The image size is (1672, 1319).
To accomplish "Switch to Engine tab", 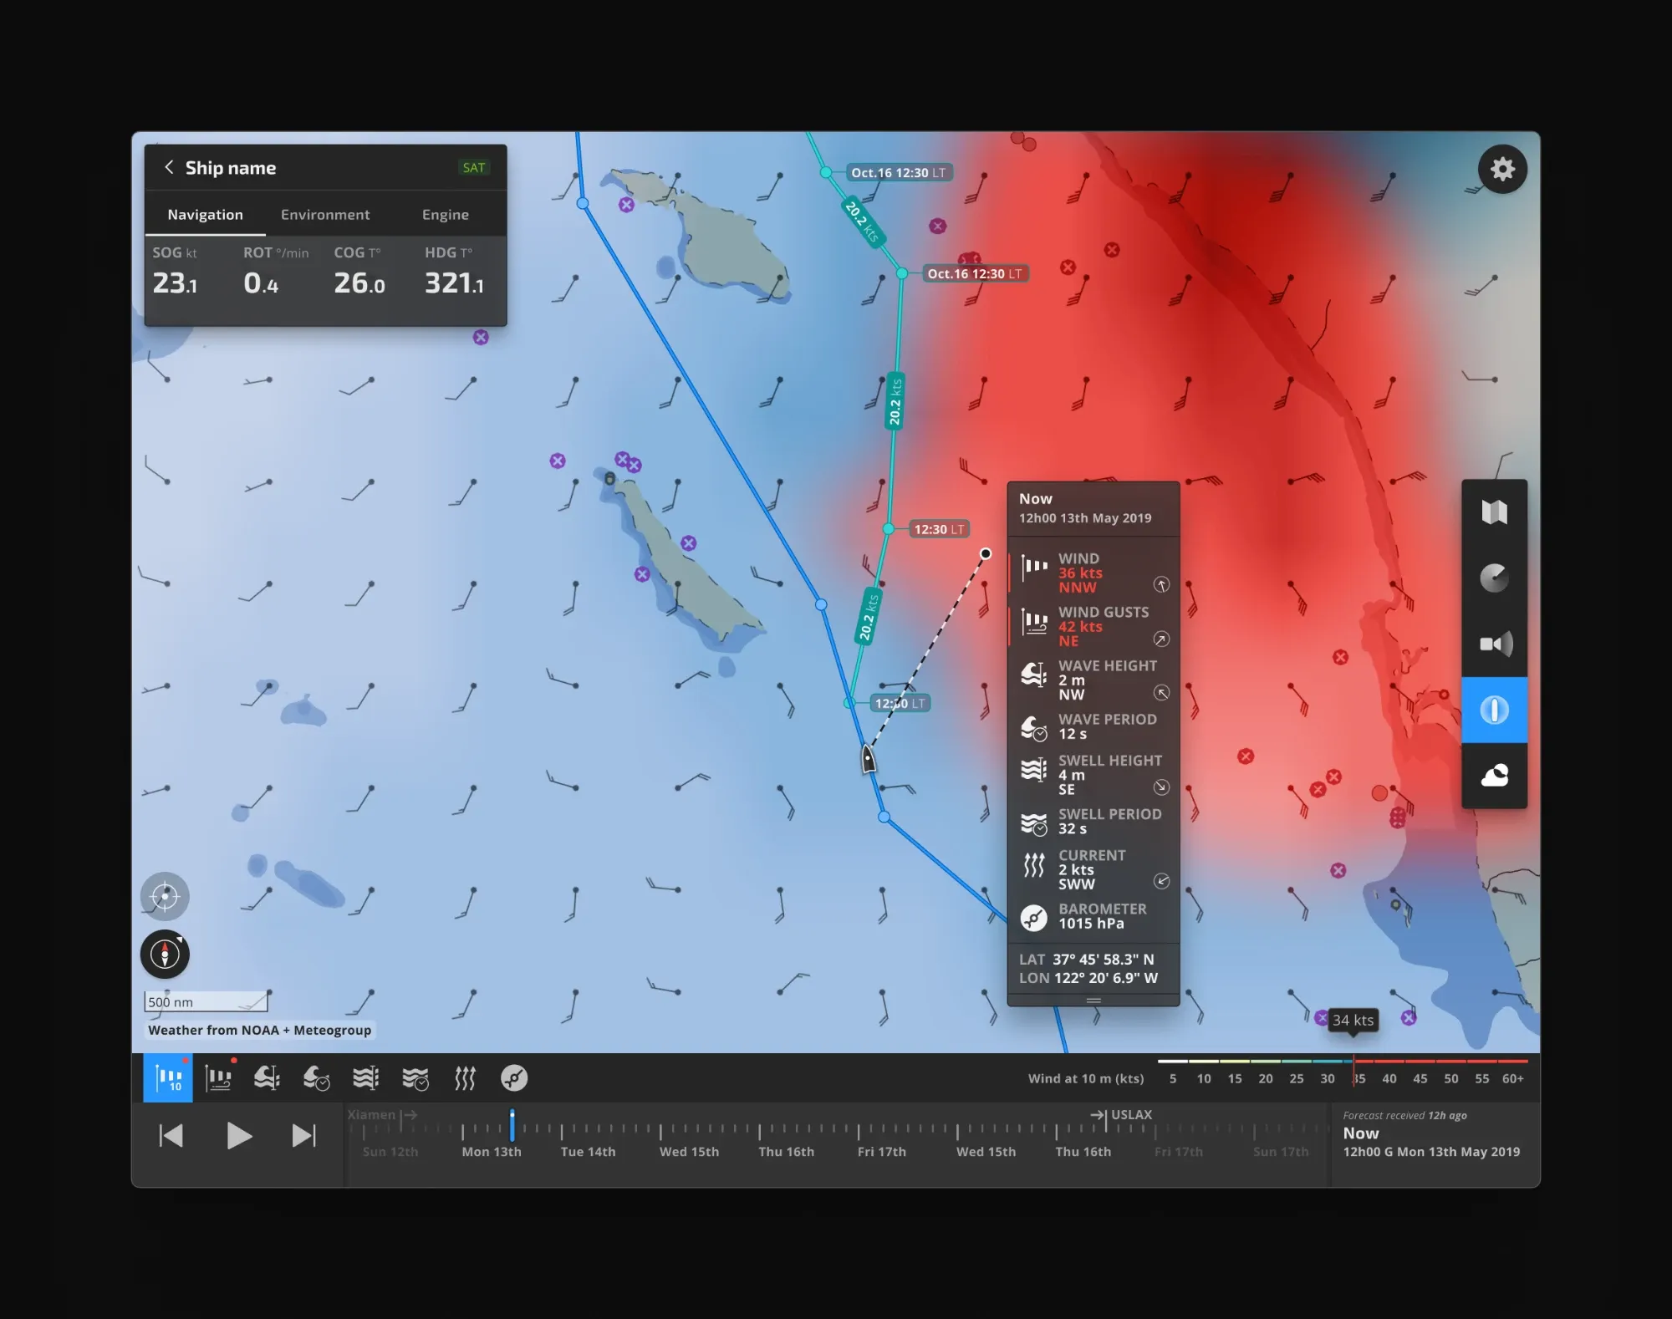I will [446, 215].
